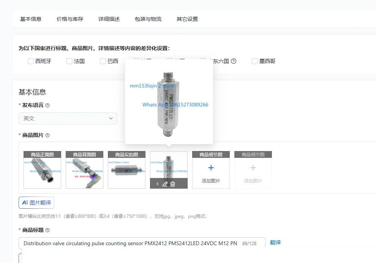Image resolution: width=376 pixels, height=263 pixels.
Task: Open the 基本信息 tab
Action: [x=31, y=19]
